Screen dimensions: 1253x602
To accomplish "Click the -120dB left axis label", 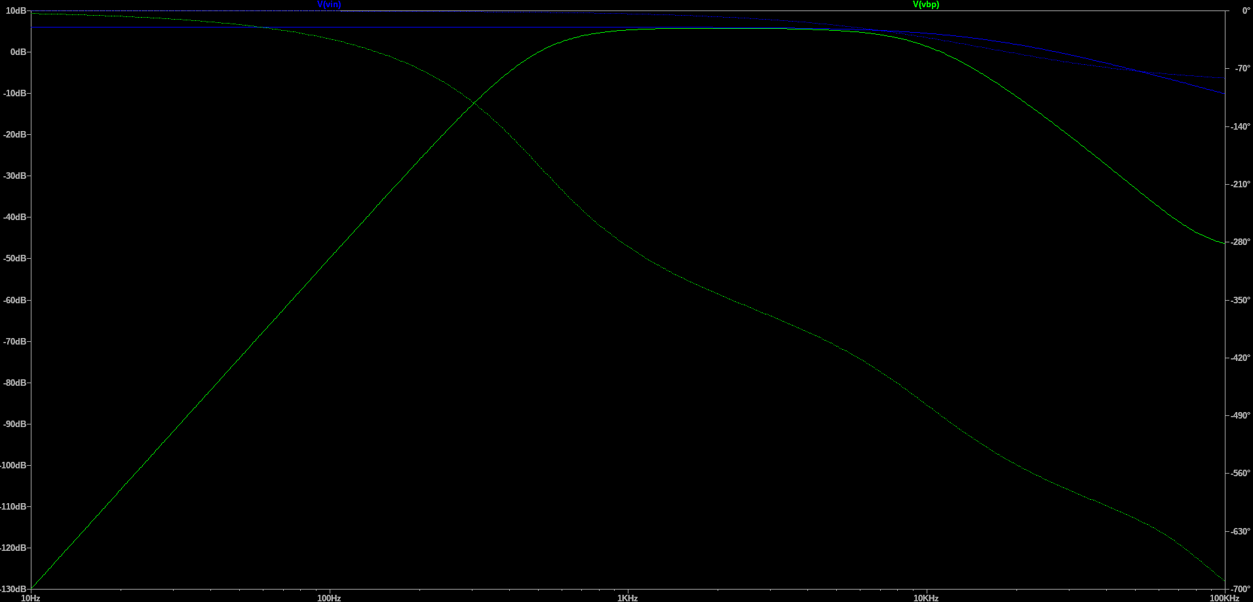I will 14,548.
